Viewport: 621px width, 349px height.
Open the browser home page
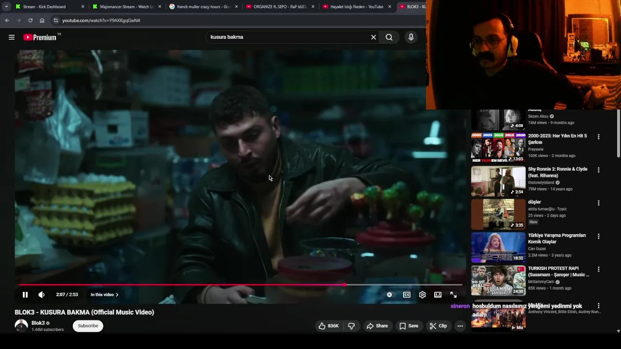point(42,20)
